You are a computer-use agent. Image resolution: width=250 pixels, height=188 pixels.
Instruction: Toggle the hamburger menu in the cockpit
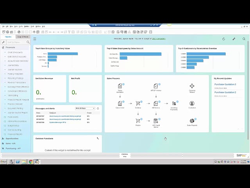[35, 39]
